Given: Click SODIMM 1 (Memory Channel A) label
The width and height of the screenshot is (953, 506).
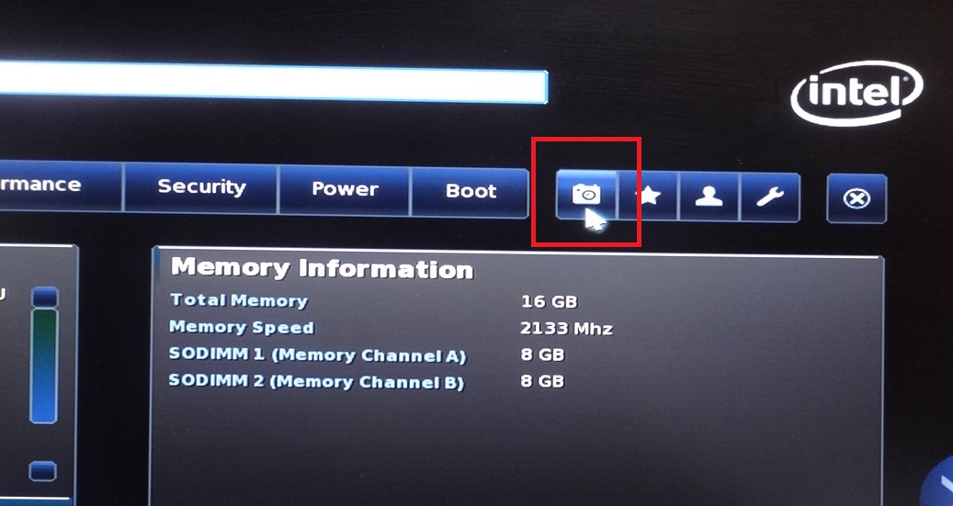Looking at the screenshot, I should click(x=317, y=355).
